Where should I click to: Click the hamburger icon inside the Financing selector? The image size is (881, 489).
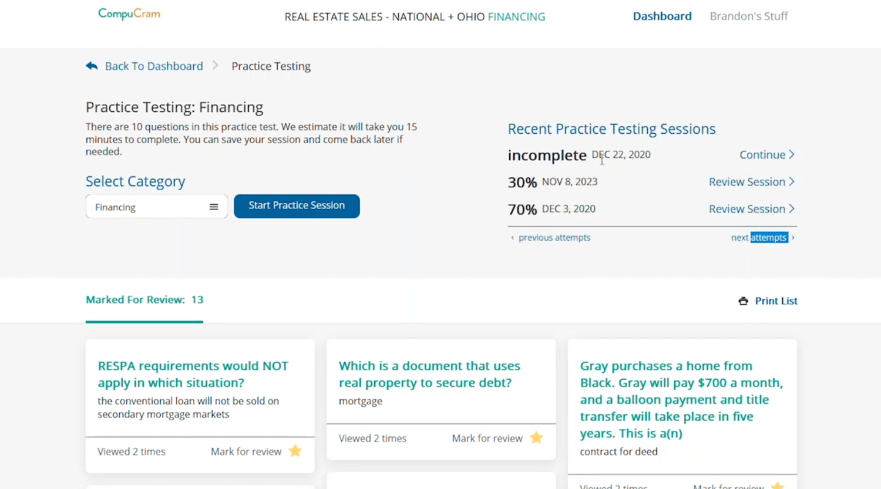coord(214,207)
